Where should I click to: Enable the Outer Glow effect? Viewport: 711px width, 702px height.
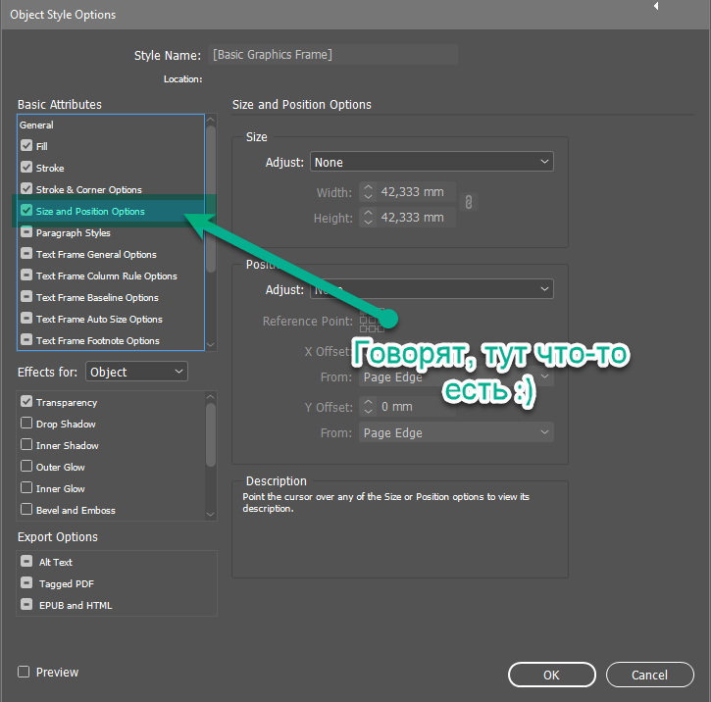(x=26, y=467)
